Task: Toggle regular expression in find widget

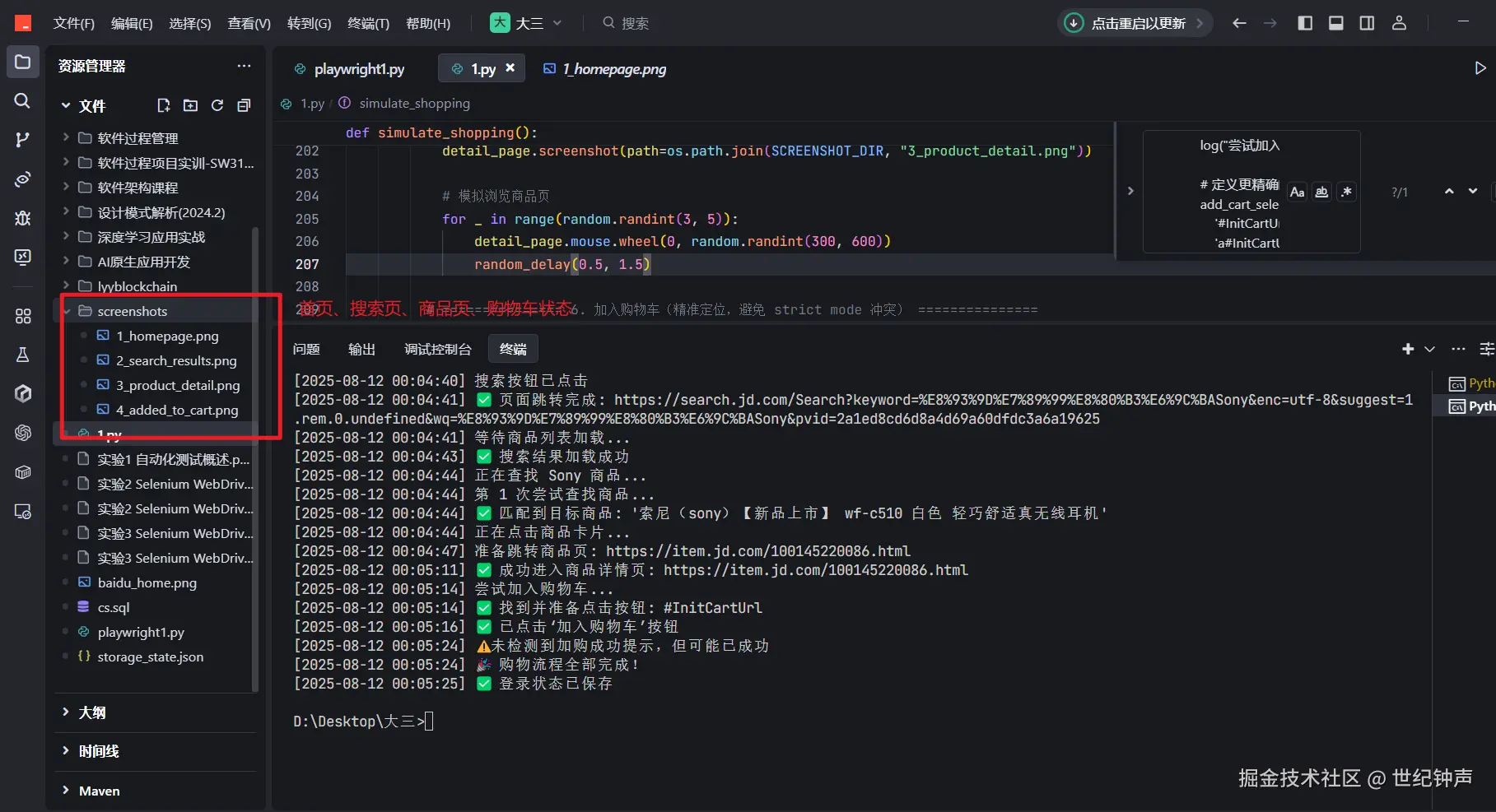Action: (x=1346, y=192)
